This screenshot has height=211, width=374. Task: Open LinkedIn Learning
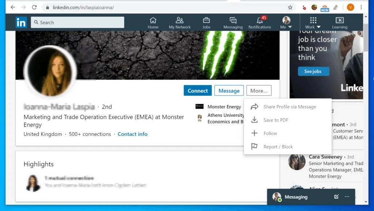[340, 23]
